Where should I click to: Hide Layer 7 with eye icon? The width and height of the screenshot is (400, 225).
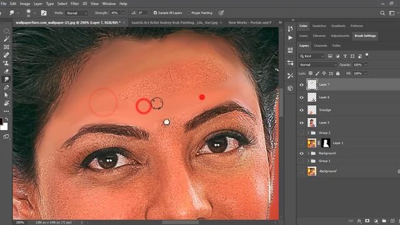pos(301,85)
